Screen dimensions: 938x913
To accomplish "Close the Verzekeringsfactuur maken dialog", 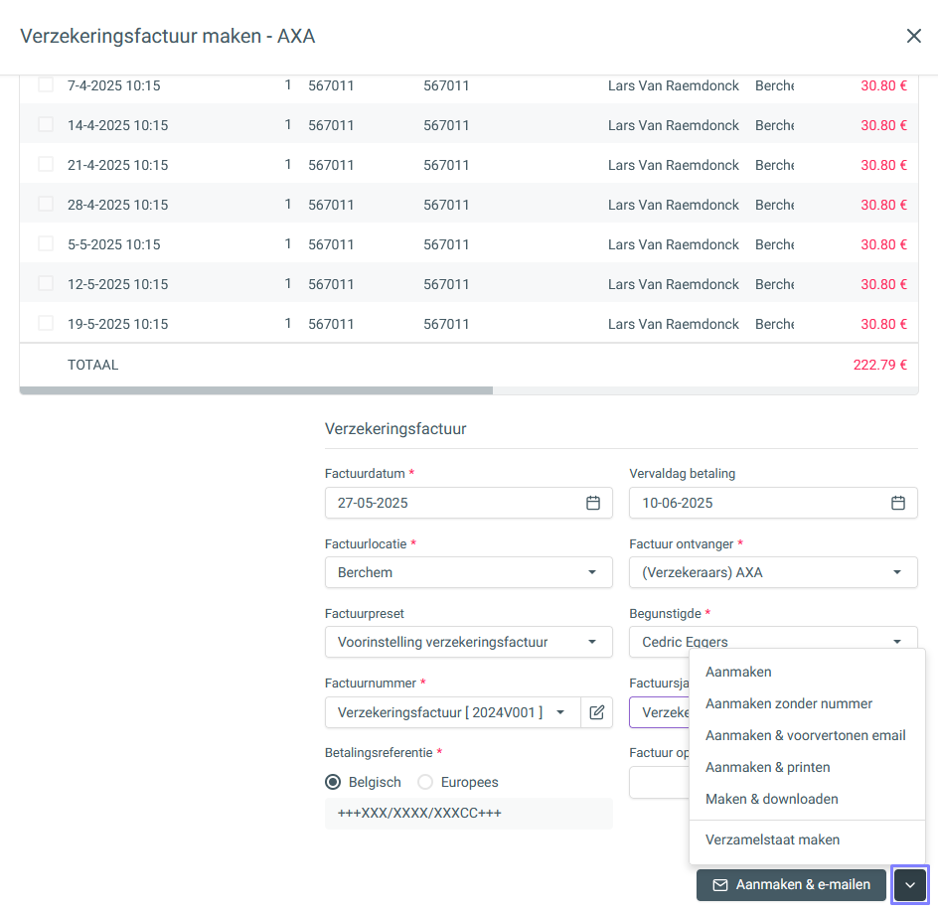I will click(x=913, y=36).
